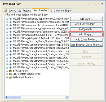Viewport: 106px width, 102px height.
Task: Click the Add JARs... button
Action: click(x=86, y=19)
